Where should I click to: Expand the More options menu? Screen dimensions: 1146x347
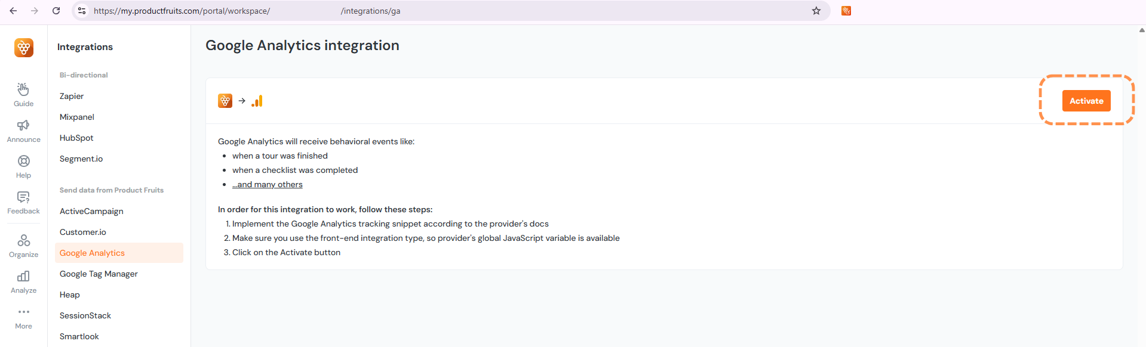point(23,312)
